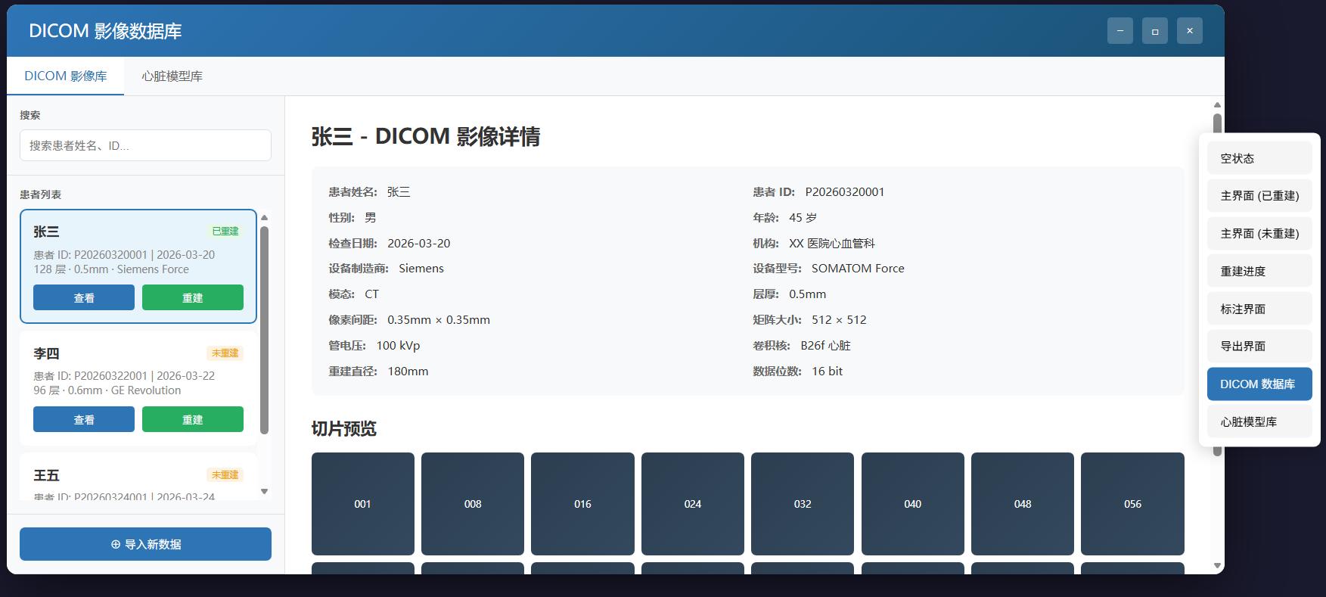The height and width of the screenshot is (597, 1326).
Task: Select the DICOM 影像库 tab
Action: click(66, 76)
